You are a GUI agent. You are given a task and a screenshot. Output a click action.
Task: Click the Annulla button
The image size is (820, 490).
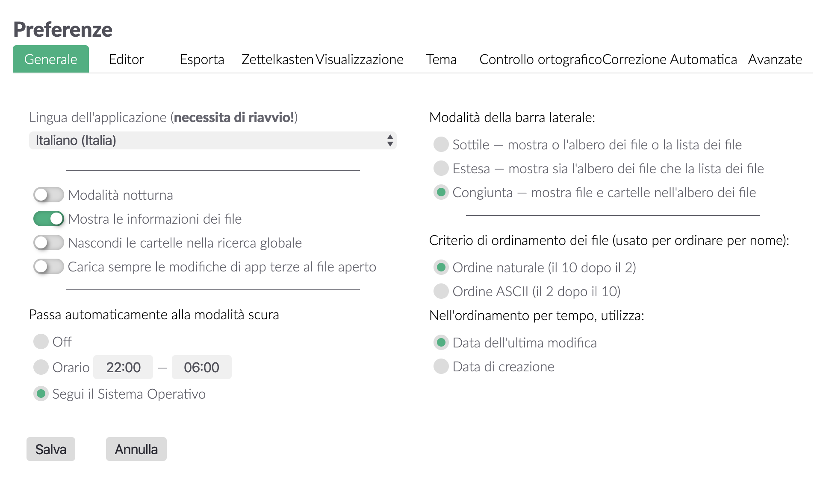(x=136, y=449)
